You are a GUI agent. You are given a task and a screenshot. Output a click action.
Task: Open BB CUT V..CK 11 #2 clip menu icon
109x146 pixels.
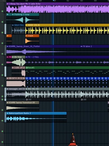[8, 78]
